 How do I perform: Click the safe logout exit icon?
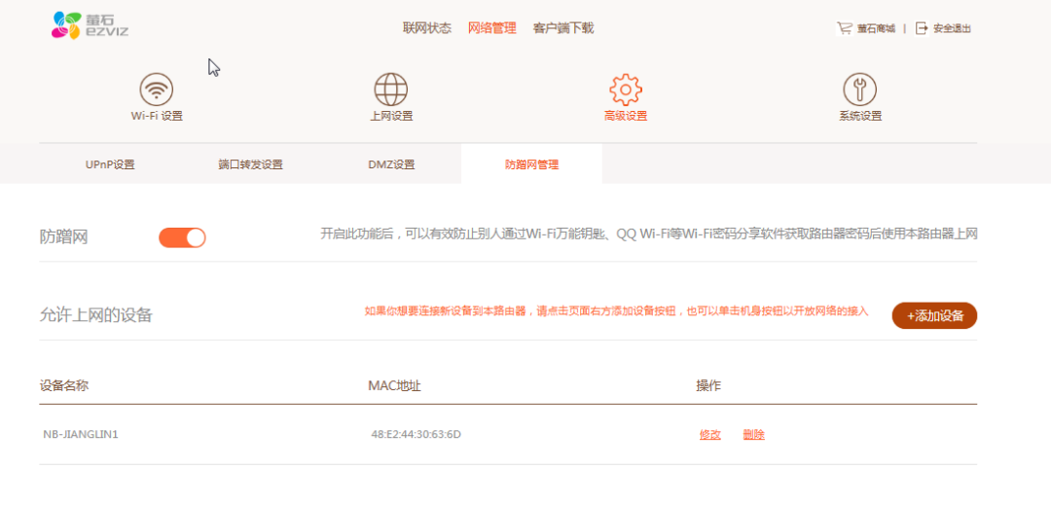[x=922, y=28]
